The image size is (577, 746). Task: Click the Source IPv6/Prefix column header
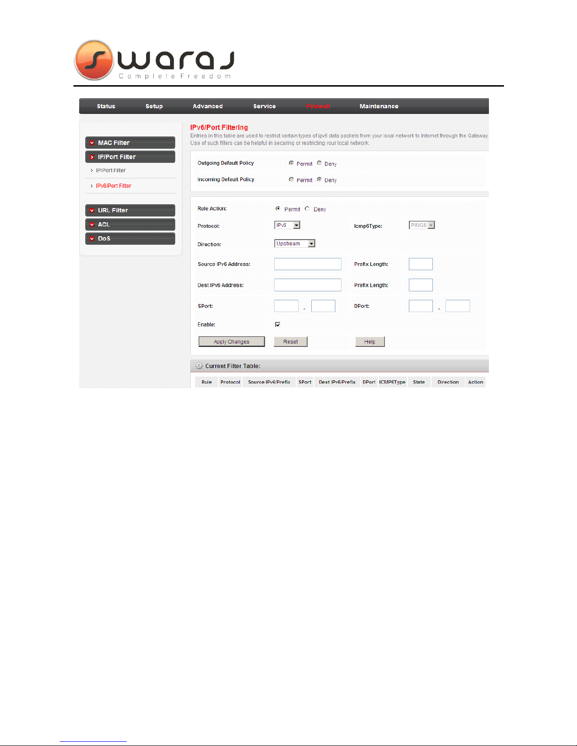pos(269,382)
